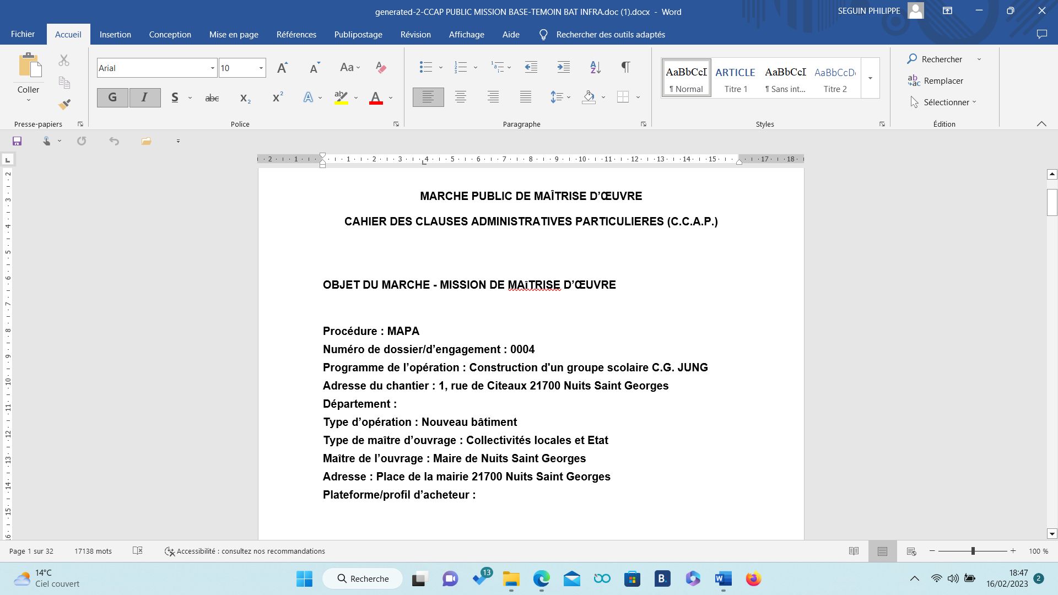Viewport: 1058px width, 595px height.
Task: Switch to the Affichage tab
Action: [x=466, y=34]
